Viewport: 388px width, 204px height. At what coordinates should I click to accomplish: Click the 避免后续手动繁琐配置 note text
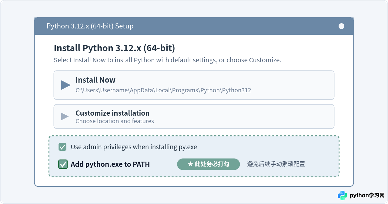click(276, 164)
